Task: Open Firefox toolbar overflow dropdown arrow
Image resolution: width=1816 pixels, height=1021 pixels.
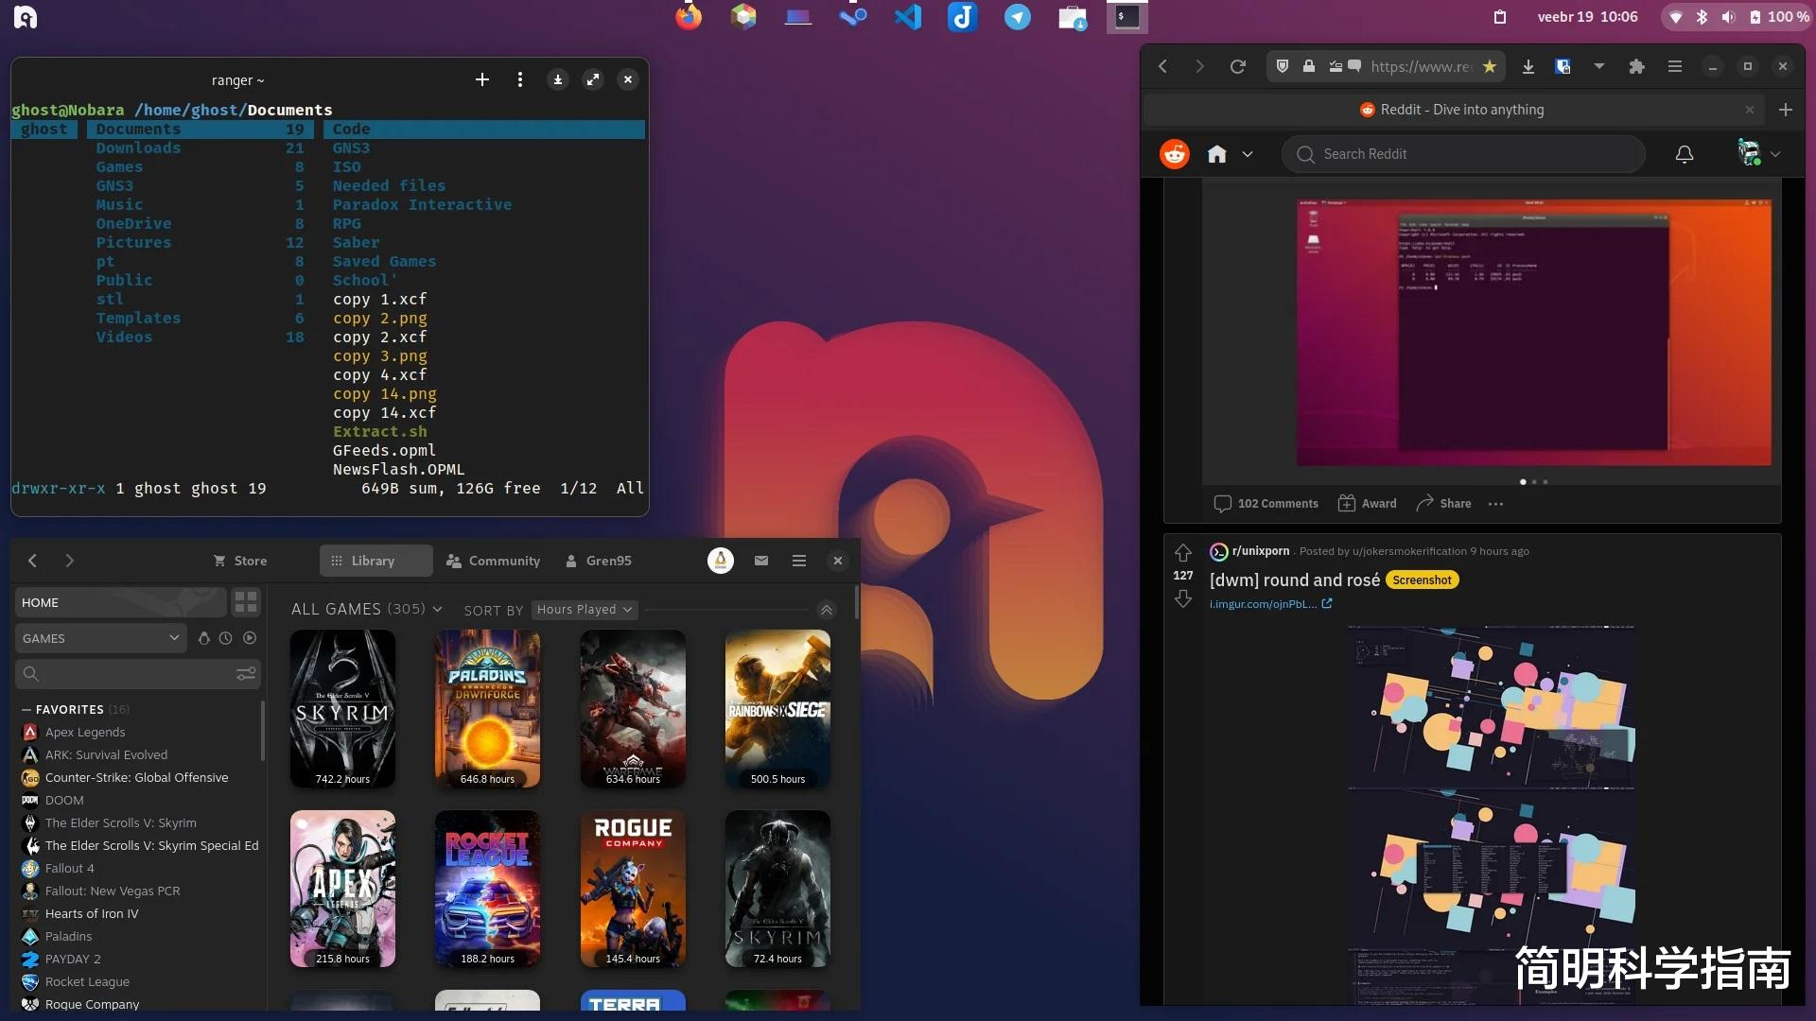Action: (x=1599, y=66)
